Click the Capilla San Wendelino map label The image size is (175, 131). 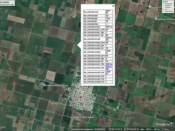pyautogui.click(x=166, y=19)
